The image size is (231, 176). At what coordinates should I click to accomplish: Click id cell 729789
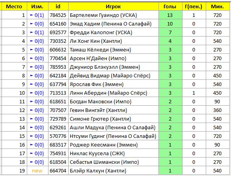click(x=58, y=119)
